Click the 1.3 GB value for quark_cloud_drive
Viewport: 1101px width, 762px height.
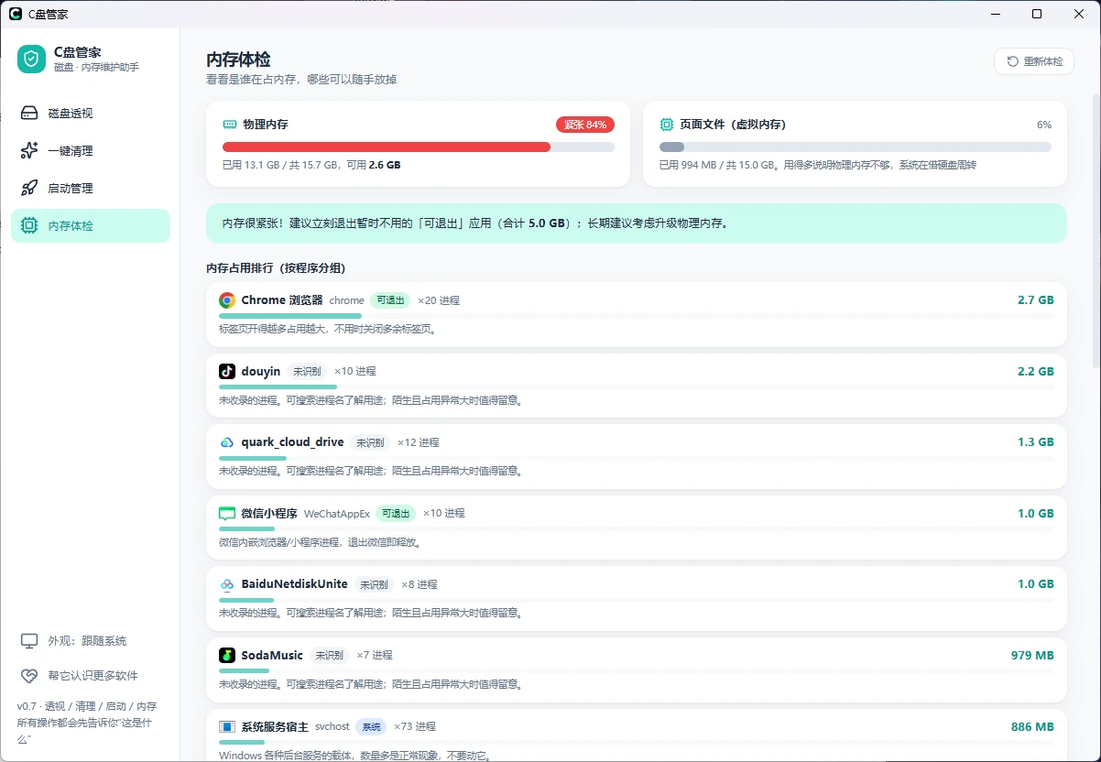1036,442
